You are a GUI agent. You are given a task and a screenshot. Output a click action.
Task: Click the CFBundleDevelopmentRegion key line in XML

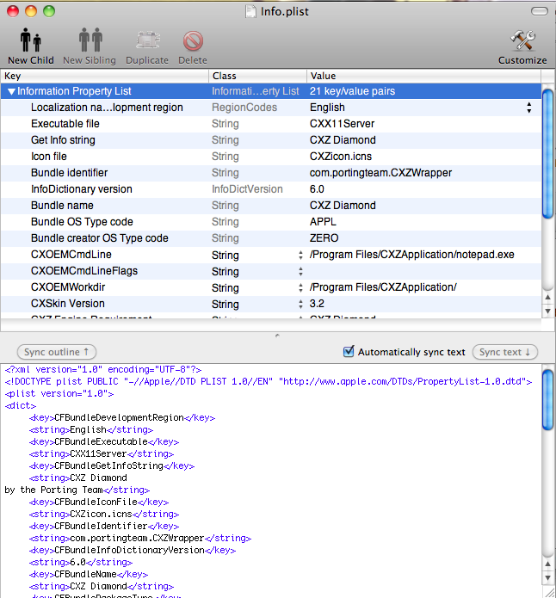(122, 418)
